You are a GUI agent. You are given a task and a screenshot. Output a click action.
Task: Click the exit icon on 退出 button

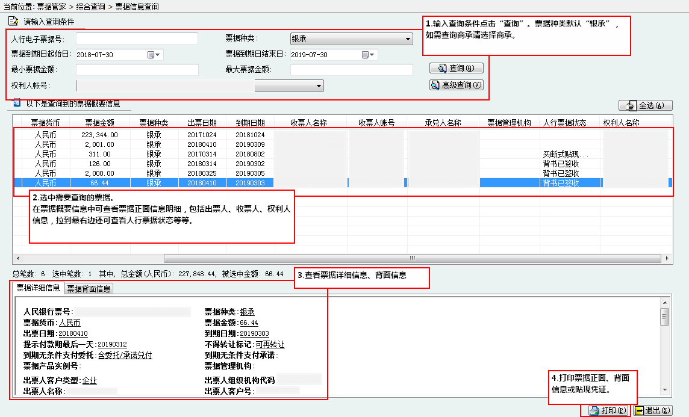pyautogui.click(x=639, y=410)
